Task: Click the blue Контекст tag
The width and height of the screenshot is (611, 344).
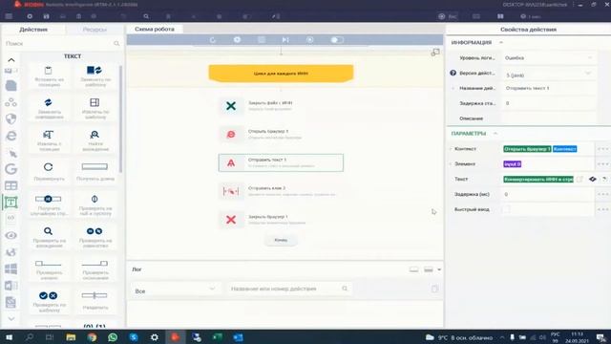Action: coord(564,149)
